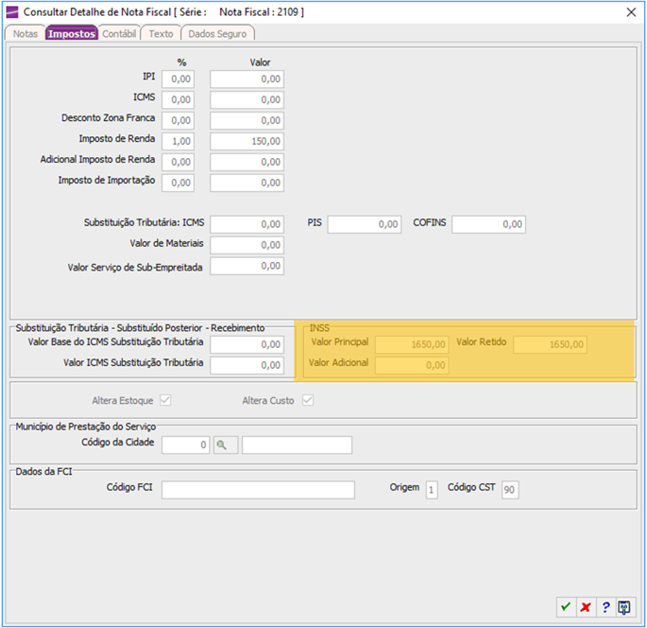Switch to the Notas tab

[25, 33]
